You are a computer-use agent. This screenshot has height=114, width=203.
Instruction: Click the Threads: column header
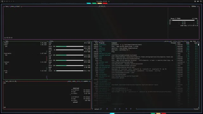click(x=174, y=43)
